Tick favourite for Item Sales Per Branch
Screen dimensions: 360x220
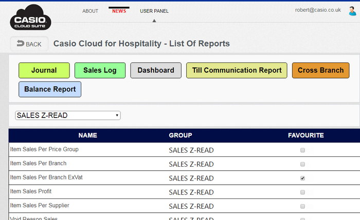302,164
